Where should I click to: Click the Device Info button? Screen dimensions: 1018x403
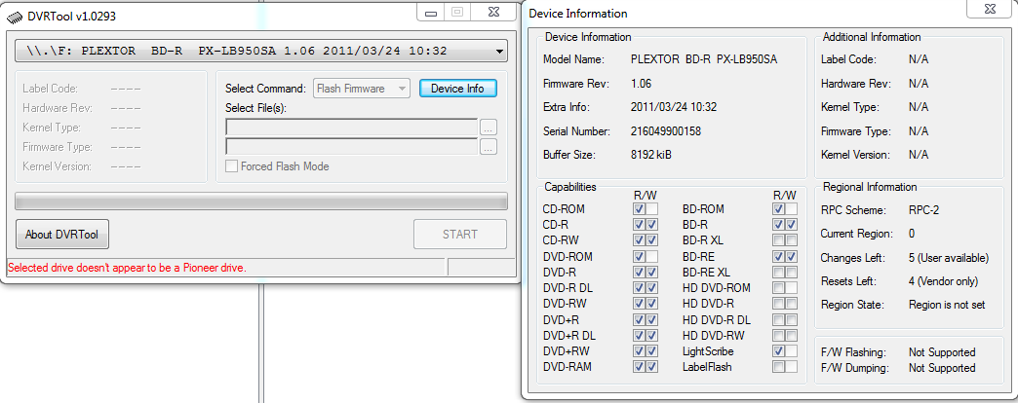point(457,89)
